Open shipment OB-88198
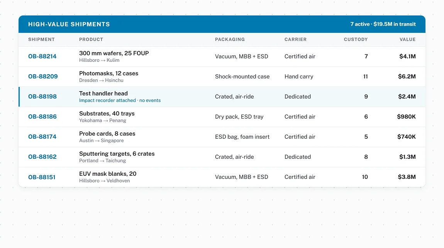 tap(42, 97)
